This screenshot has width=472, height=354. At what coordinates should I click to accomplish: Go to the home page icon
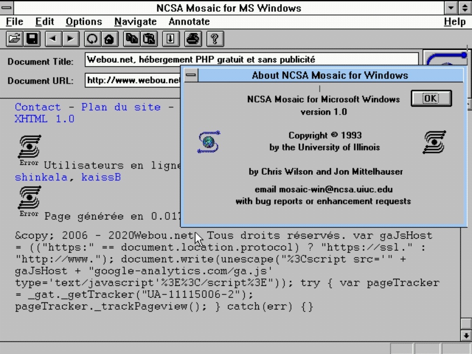point(109,39)
